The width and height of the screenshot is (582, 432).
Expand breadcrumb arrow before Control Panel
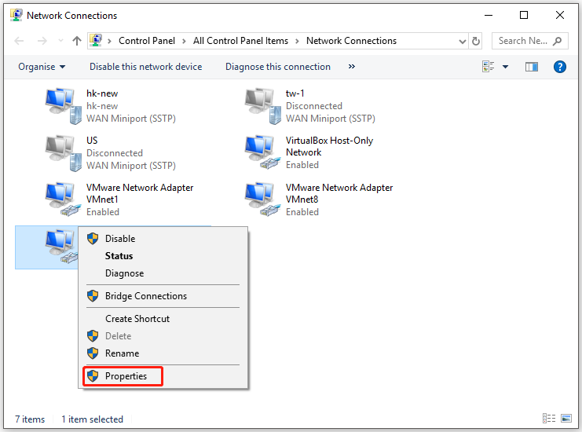tap(109, 41)
